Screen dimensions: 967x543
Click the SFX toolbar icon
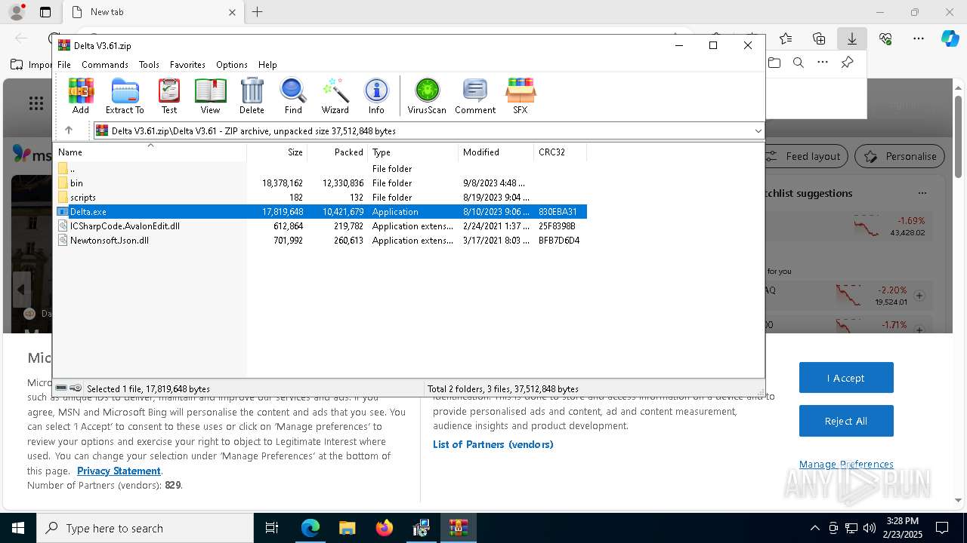click(x=521, y=96)
